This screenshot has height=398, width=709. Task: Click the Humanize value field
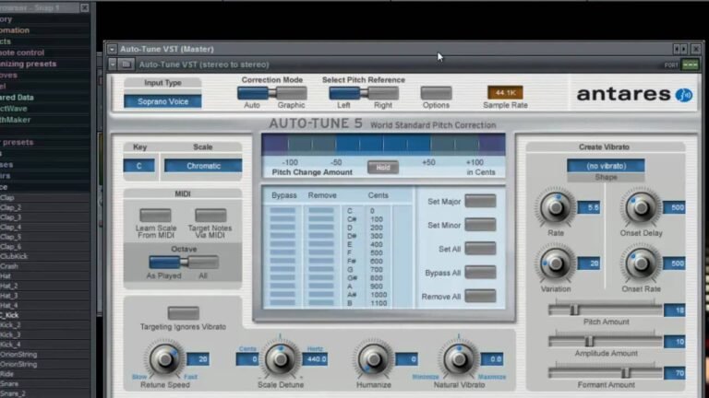(406, 359)
